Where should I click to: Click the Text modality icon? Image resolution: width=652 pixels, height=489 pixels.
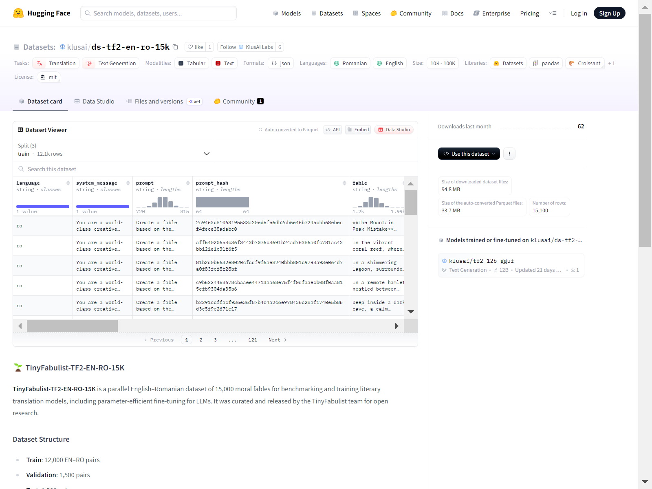tap(218, 63)
